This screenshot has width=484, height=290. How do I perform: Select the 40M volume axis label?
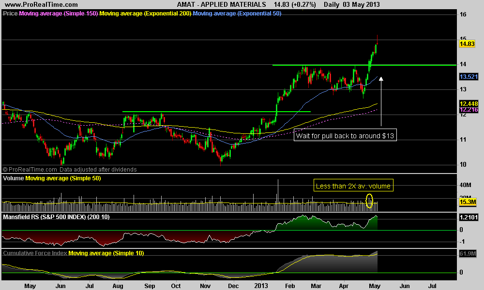pos(465,185)
